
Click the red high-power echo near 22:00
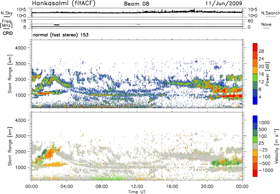point(230,96)
